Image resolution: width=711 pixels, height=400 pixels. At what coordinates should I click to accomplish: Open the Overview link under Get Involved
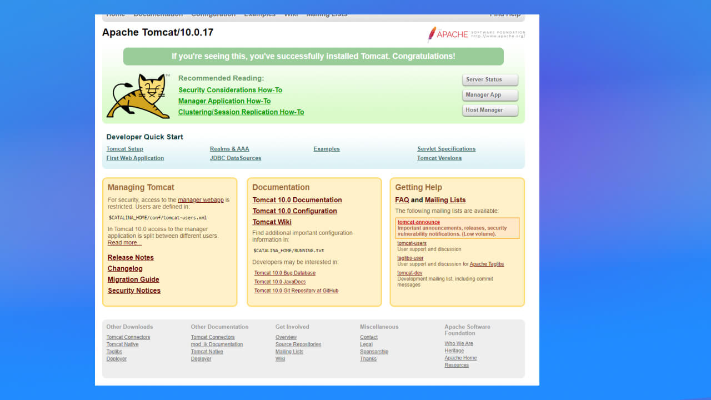click(x=286, y=337)
